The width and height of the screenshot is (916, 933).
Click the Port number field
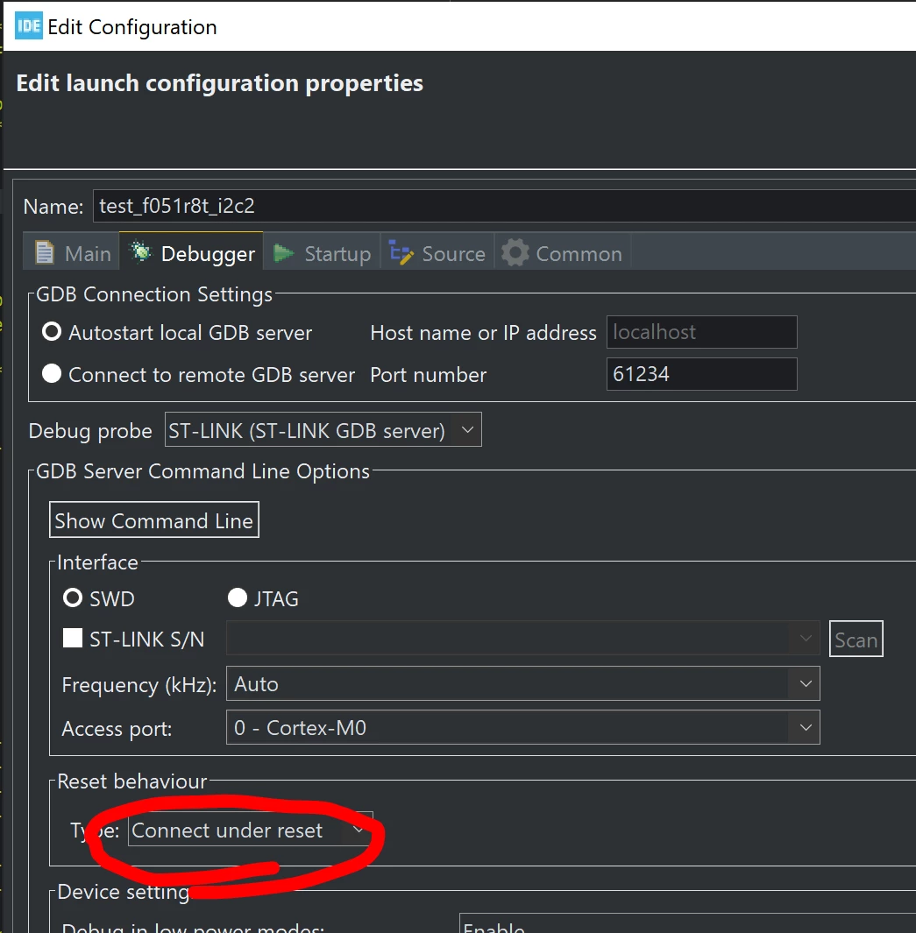point(702,374)
